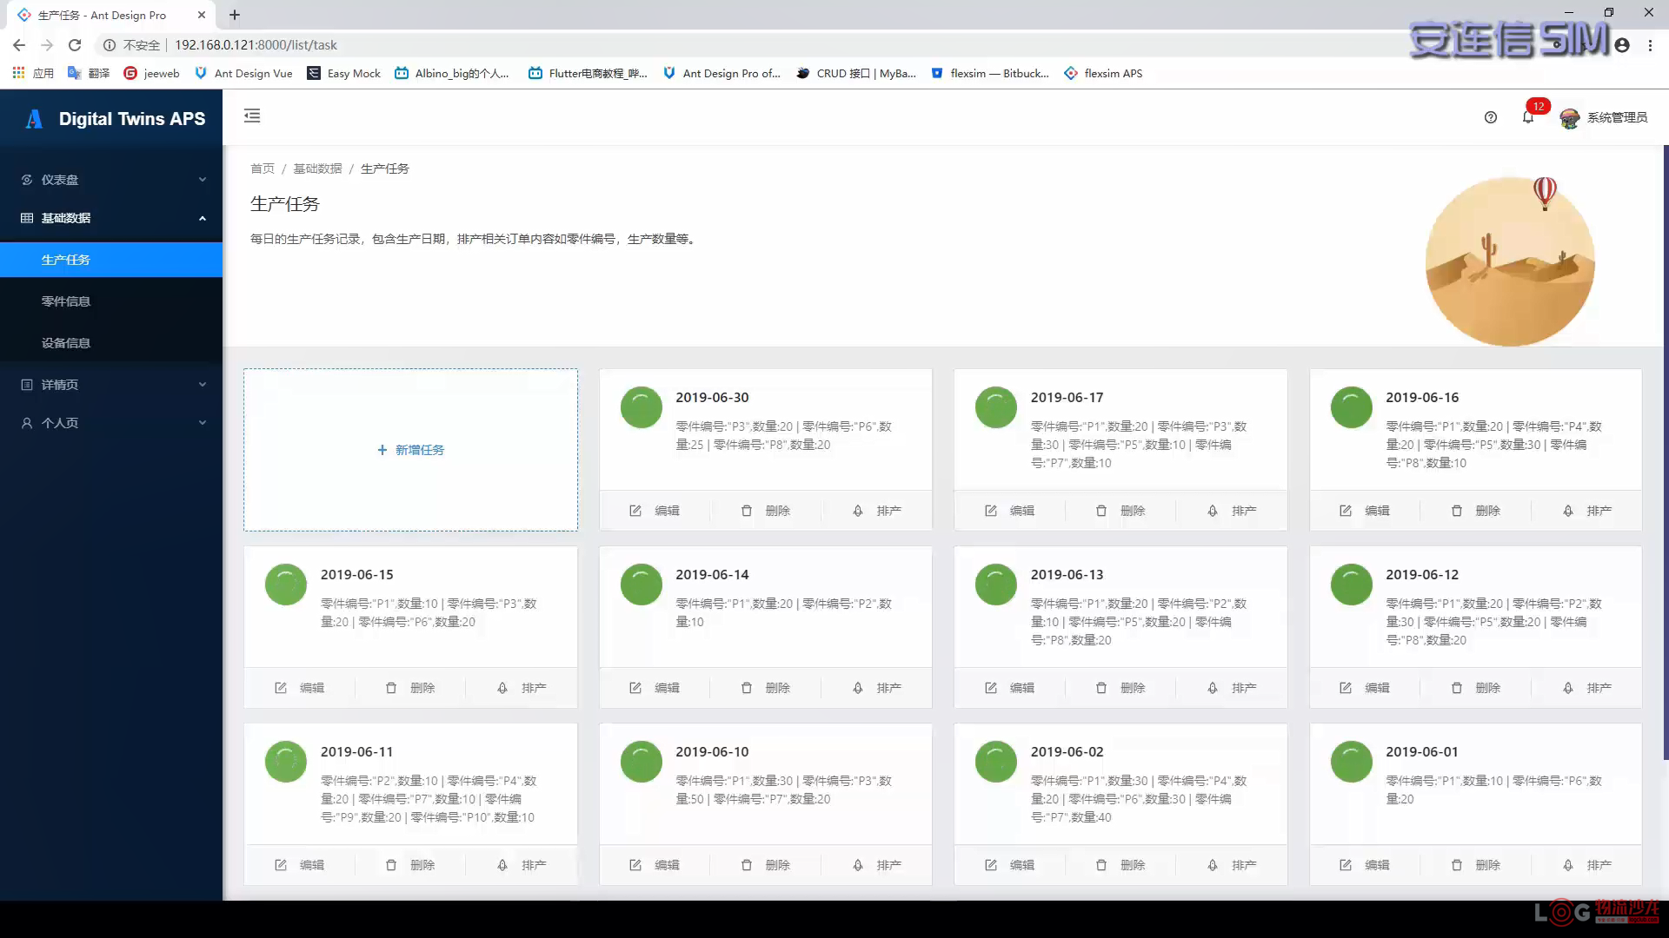Click the green avatar on the 2019-06-11 card
The image size is (1669, 938).
click(x=286, y=762)
